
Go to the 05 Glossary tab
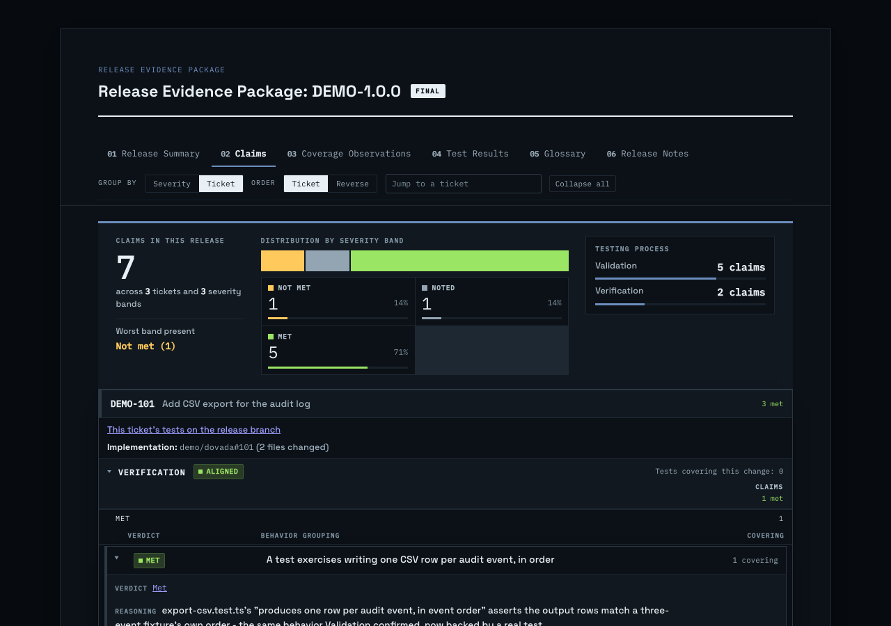coord(558,154)
